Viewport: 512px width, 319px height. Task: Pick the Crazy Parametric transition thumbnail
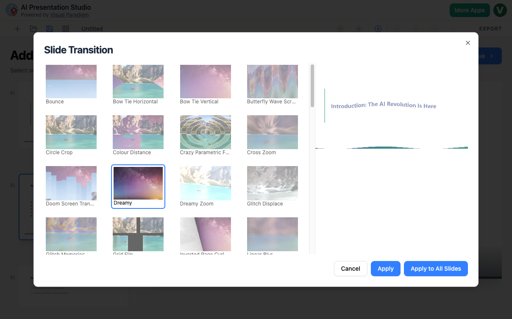coord(206,132)
